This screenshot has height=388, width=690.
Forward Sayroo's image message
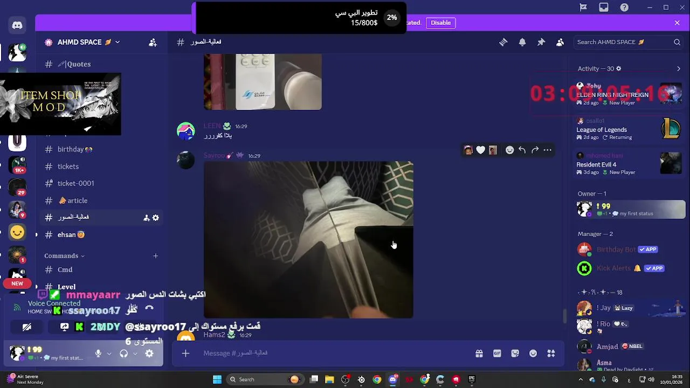[535, 150]
